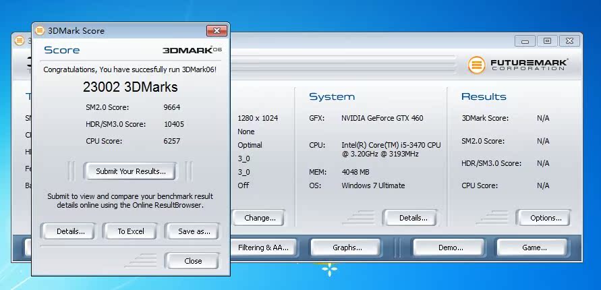Minimize the main 3DMark06 window
The width and height of the screenshot is (601, 290).
pos(527,40)
